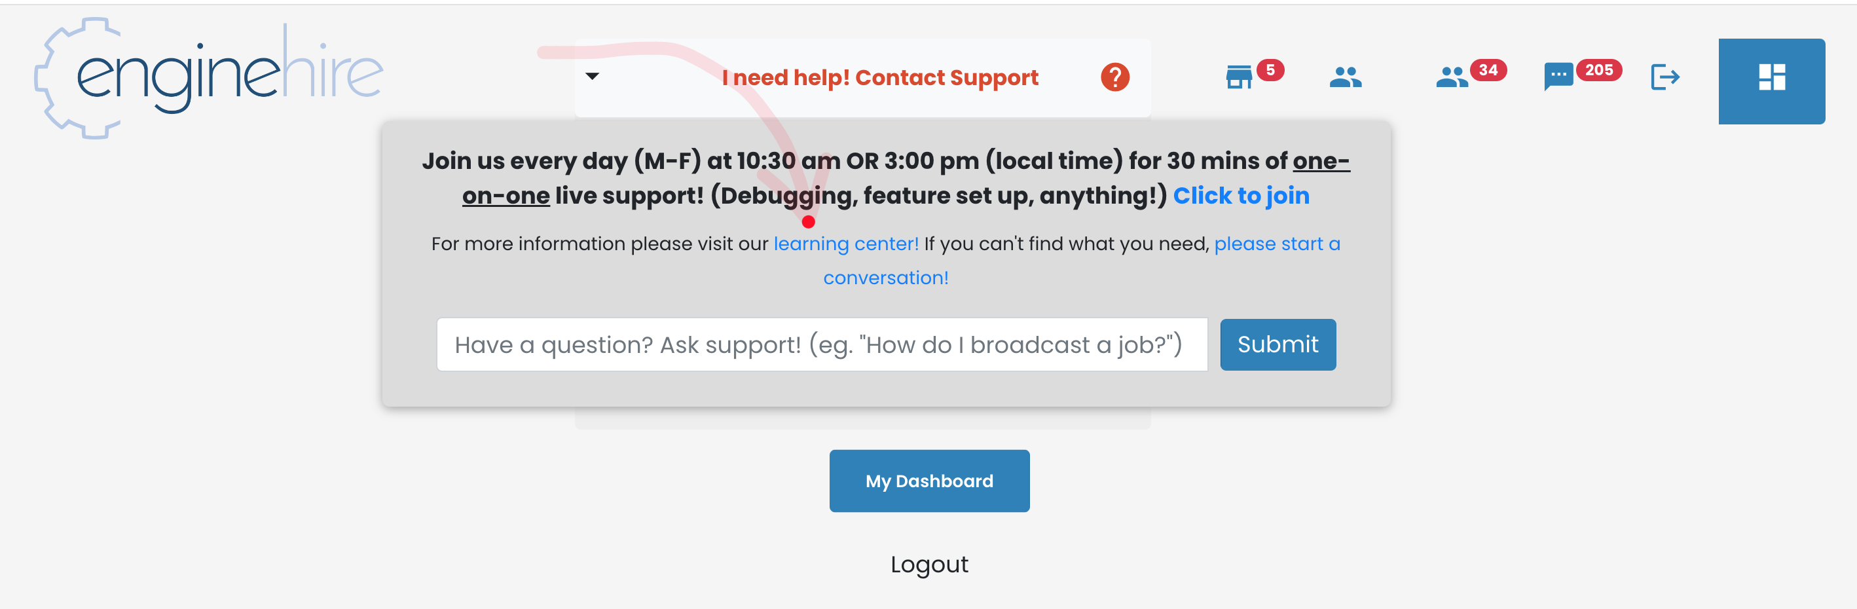Click the red 34 notification badge

coord(1487,70)
